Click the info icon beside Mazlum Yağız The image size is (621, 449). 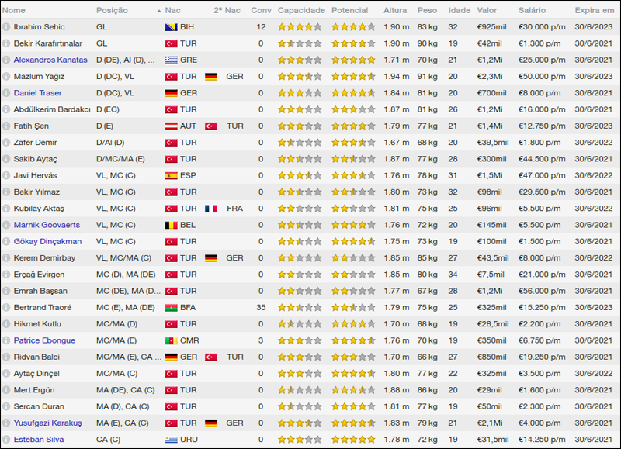6,77
